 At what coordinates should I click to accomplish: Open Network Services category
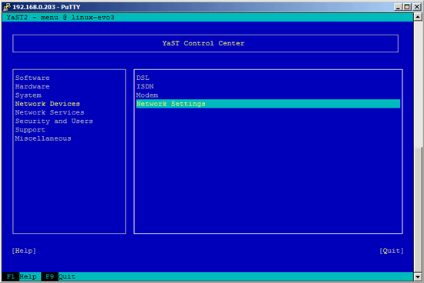(49, 112)
